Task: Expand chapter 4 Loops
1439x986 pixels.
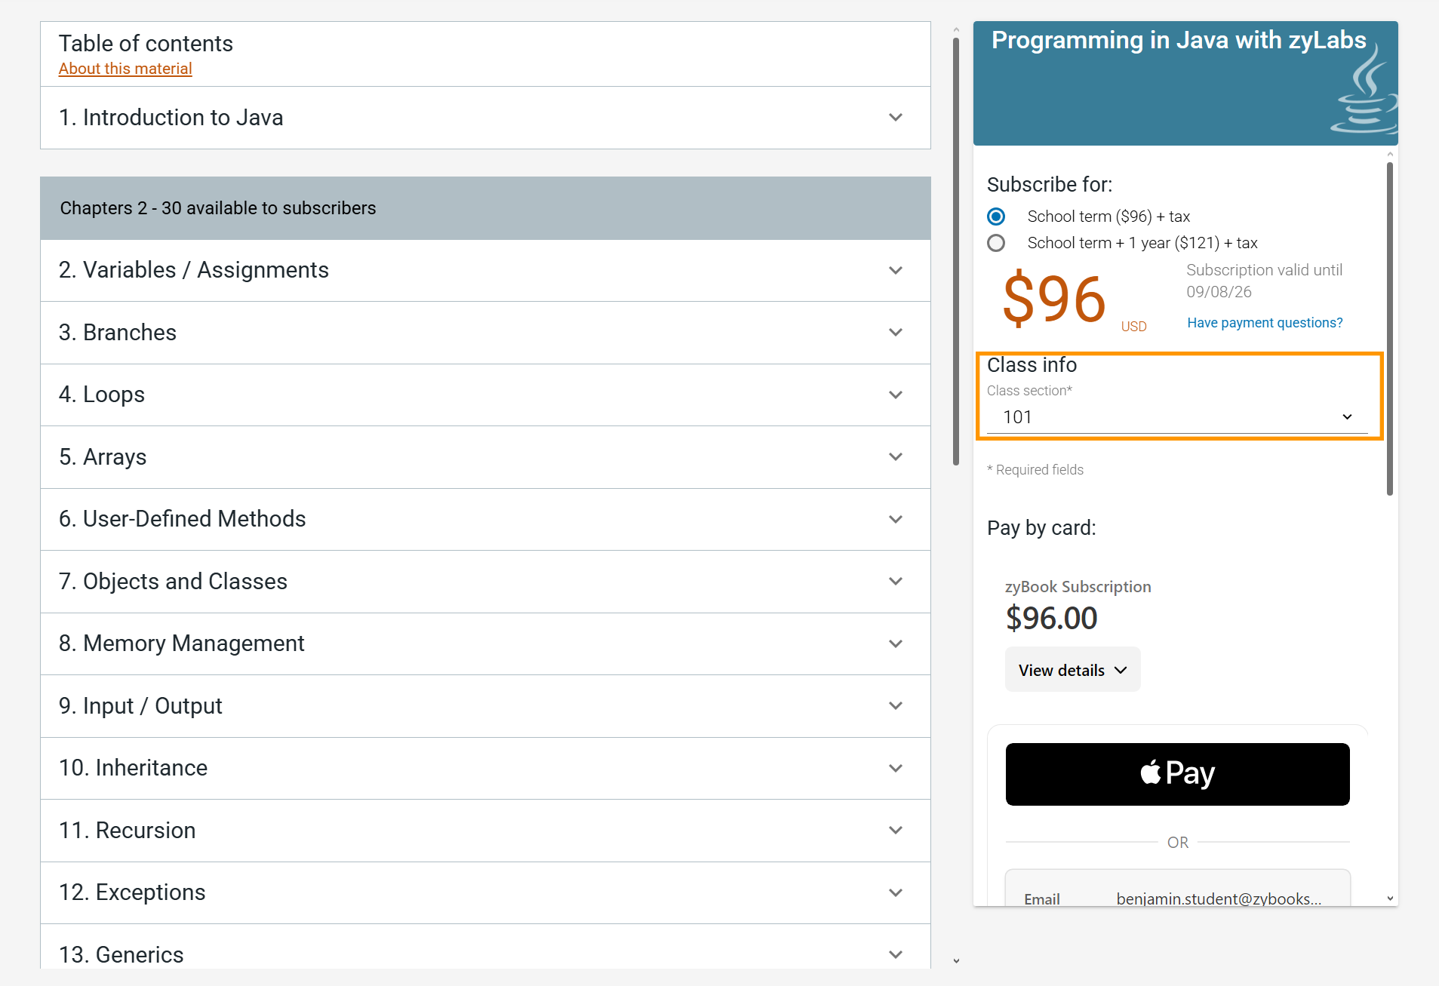Action: pyautogui.click(x=485, y=395)
